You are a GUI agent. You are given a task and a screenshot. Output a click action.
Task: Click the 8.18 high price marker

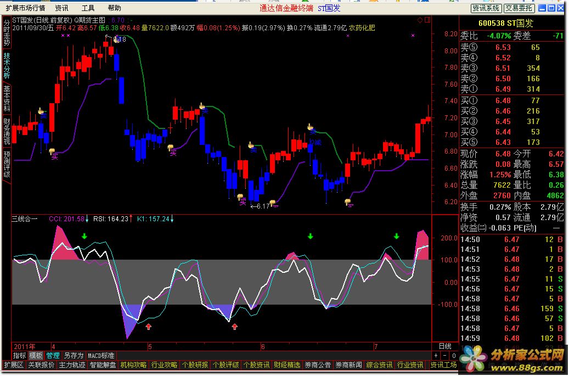120,39
